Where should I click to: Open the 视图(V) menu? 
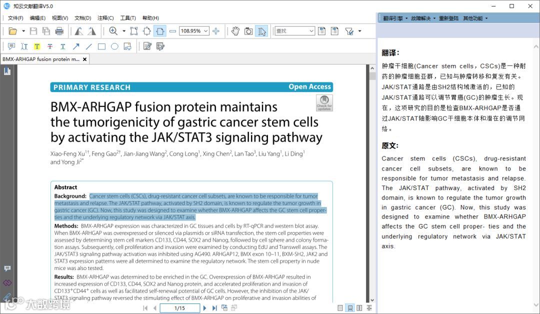point(60,18)
